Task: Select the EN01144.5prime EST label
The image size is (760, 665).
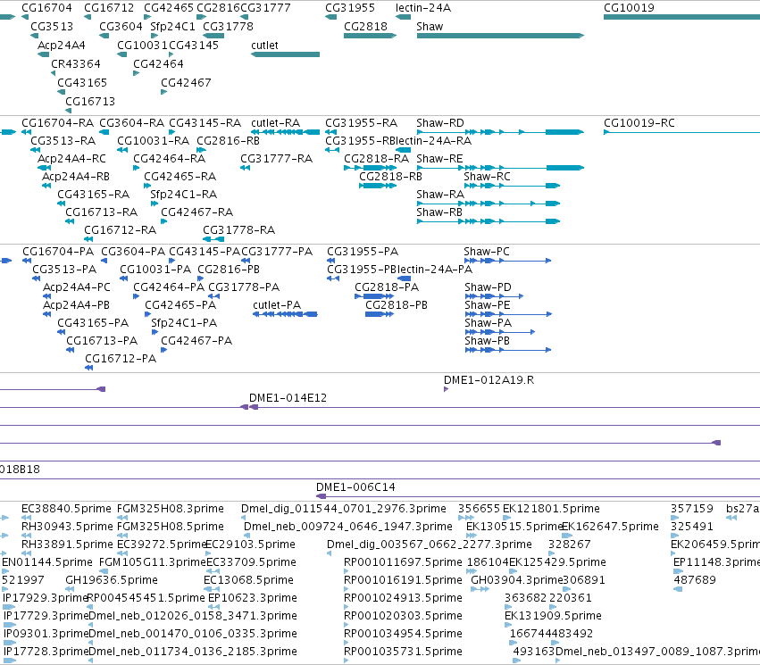Action: [47, 563]
